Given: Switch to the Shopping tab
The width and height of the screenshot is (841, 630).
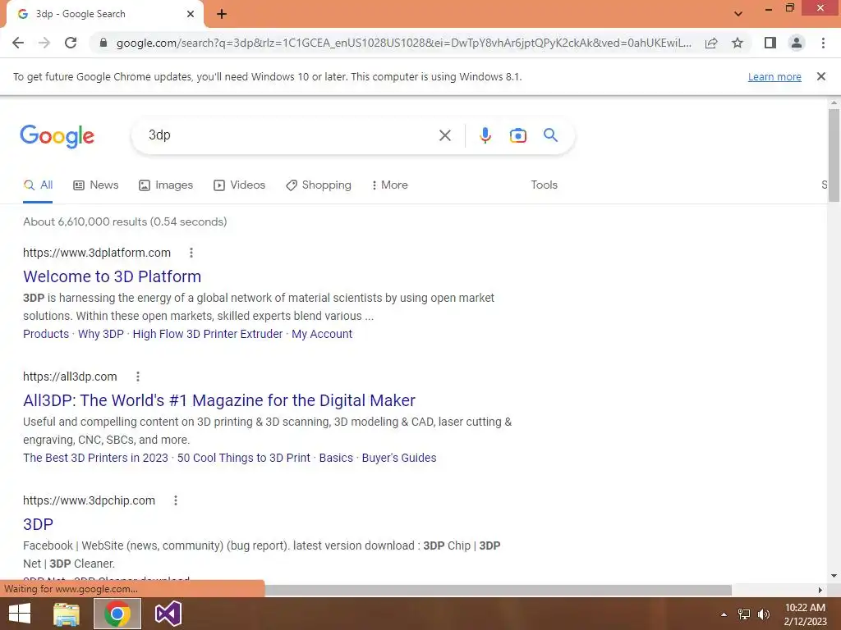Looking at the screenshot, I should point(319,185).
